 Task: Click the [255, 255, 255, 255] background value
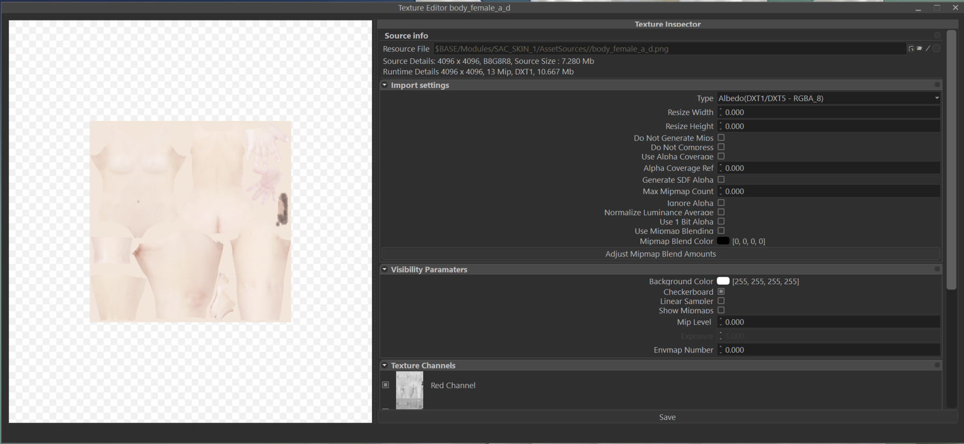click(766, 281)
